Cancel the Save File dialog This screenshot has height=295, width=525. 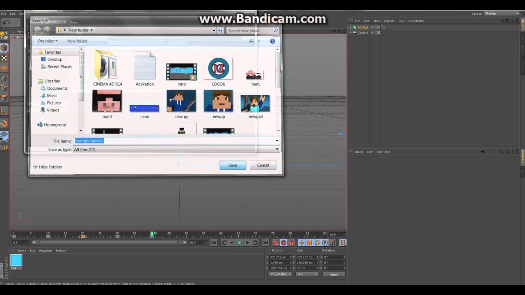pyautogui.click(x=263, y=165)
